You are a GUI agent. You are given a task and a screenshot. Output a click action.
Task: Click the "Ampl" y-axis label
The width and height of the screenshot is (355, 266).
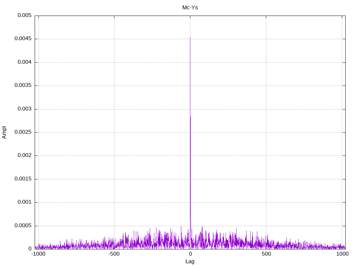click(x=4, y=132)
